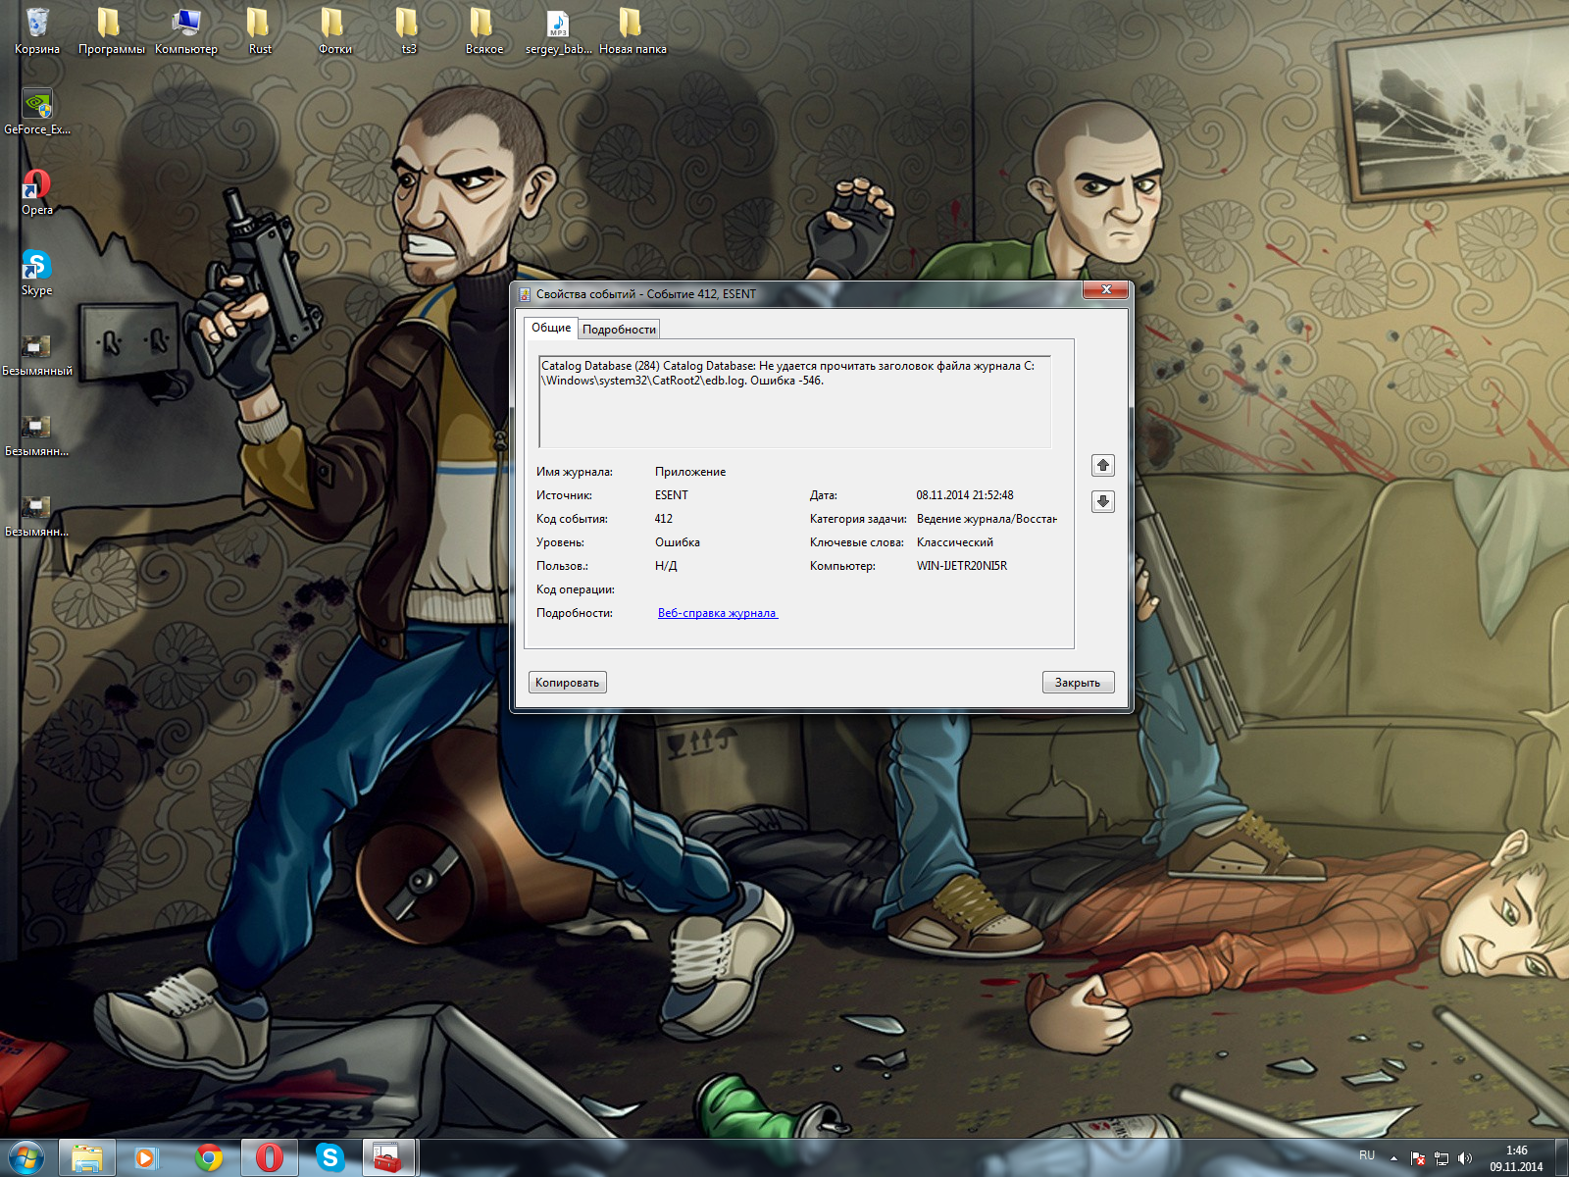Open media player icon on taskbar

pos(146,1157)
